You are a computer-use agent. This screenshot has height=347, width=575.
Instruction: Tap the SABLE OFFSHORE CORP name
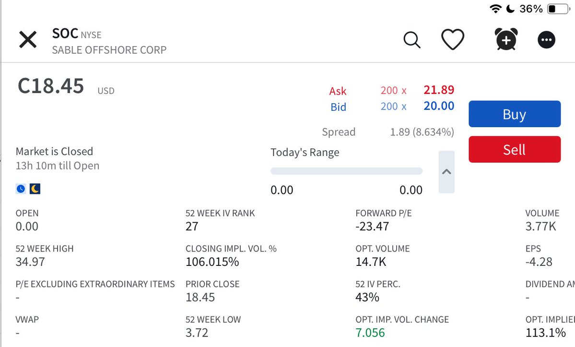coord(109,50)
